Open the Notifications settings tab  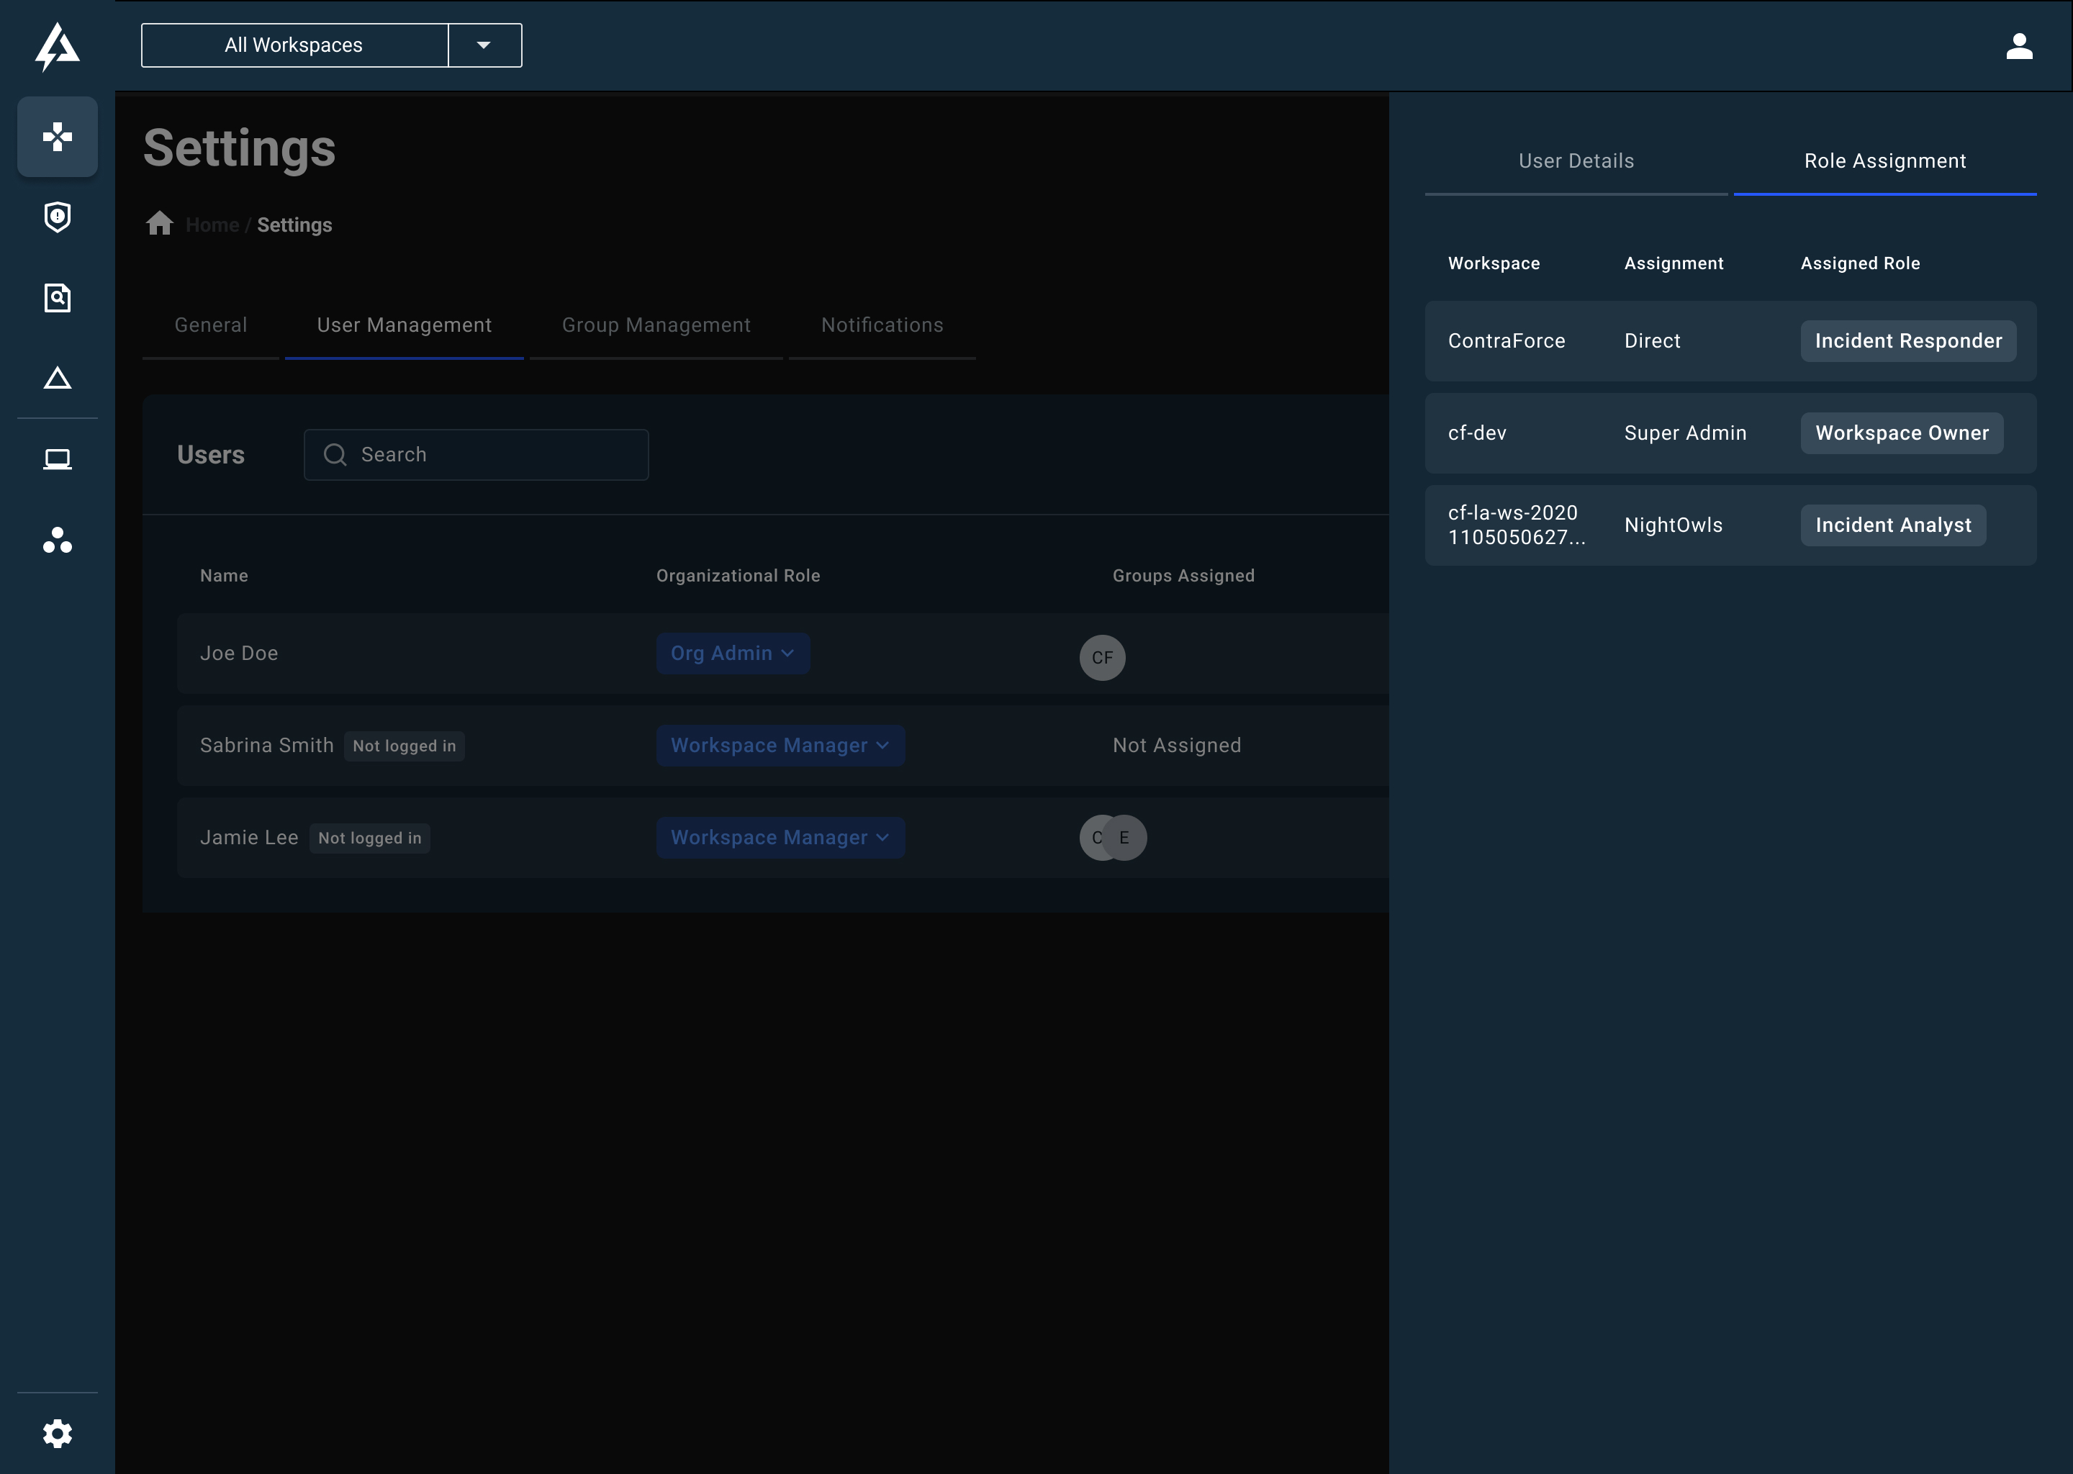(x=881, y=325)
